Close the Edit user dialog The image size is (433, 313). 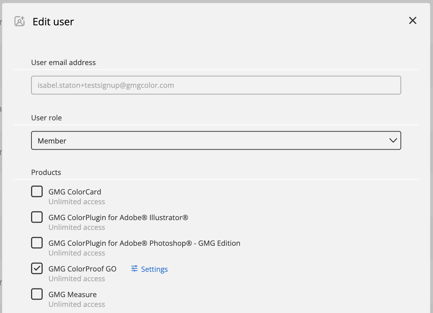pos(412,21)
